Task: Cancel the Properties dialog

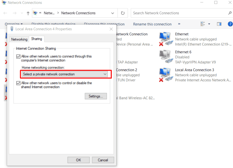Action: (x=103, y=160)
